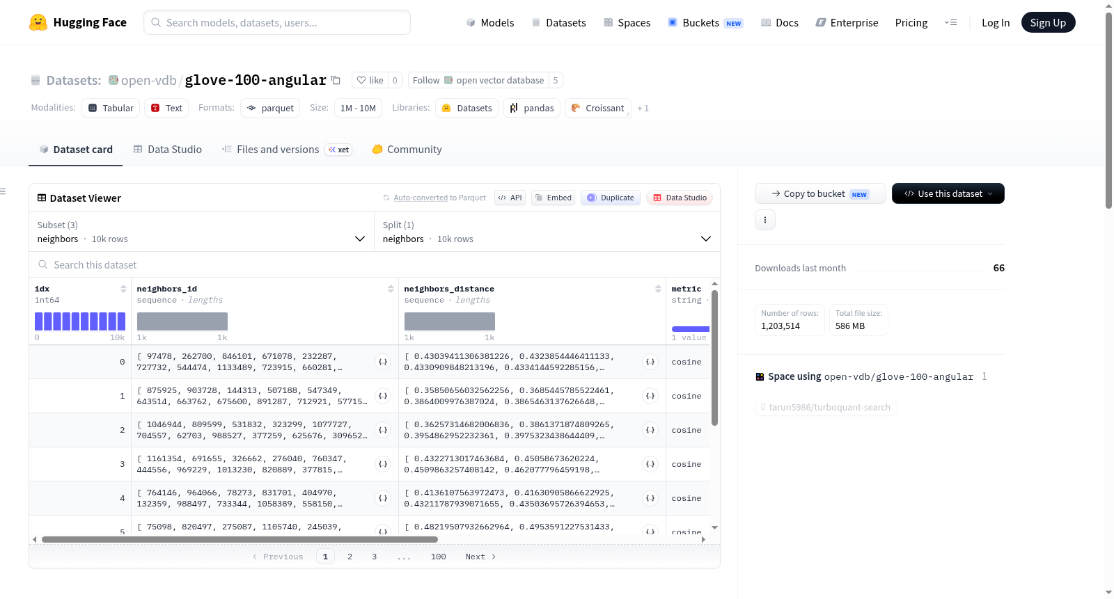Focus the Search models, datasets, users field
Image resolution: width=1114 pixels, height=599 pixels.
coord(277,22)
